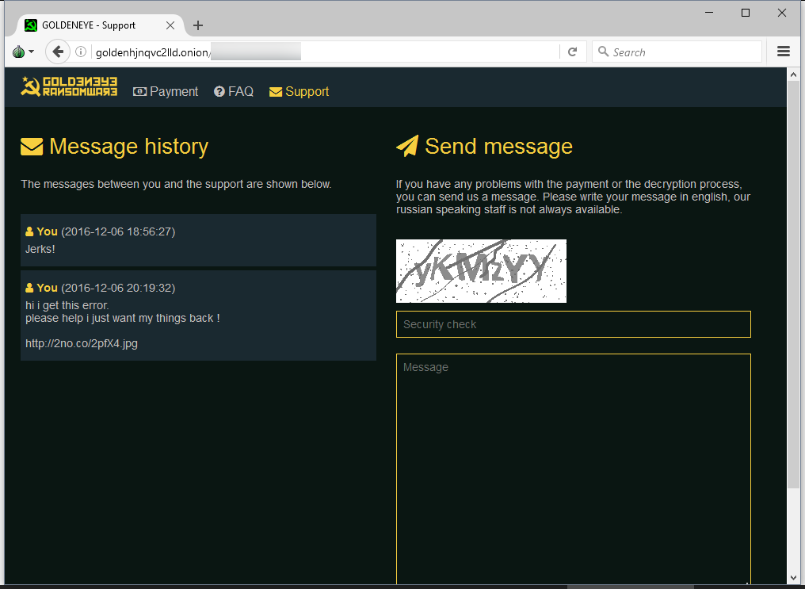Viewport: 805px width, 589px height.
Task: Click the 'Send message' heading
Action: [498, 147]
